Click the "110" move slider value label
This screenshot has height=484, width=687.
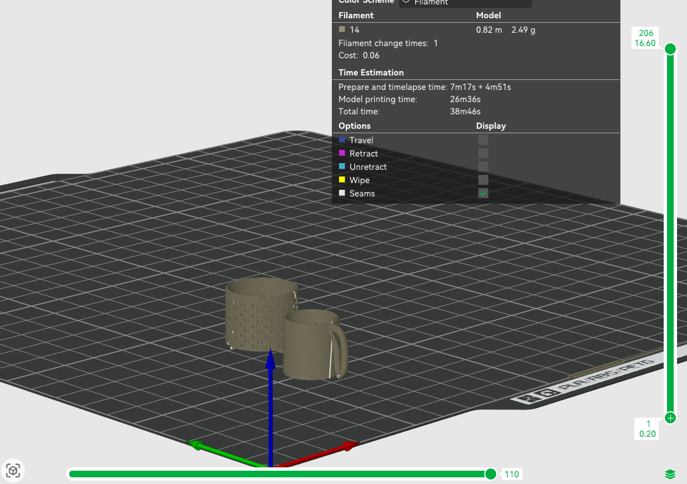512,474
